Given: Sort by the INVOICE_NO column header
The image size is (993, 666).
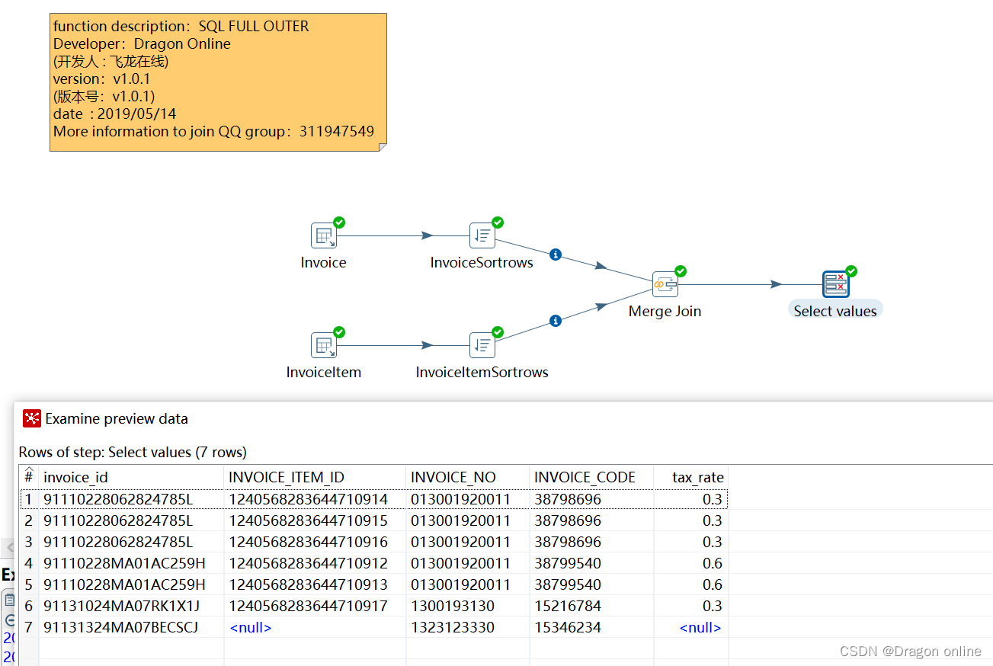Looking at the screenshot, I should coord(468,477).
